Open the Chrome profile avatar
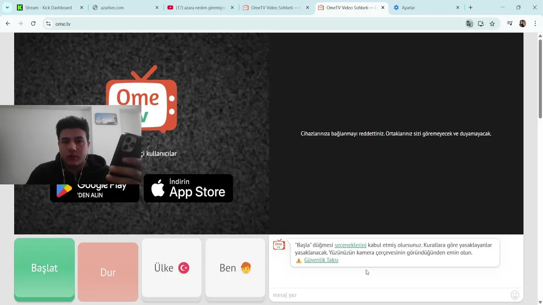The height and width of the screenshot is (305, 543). click(x=523, y=24)
